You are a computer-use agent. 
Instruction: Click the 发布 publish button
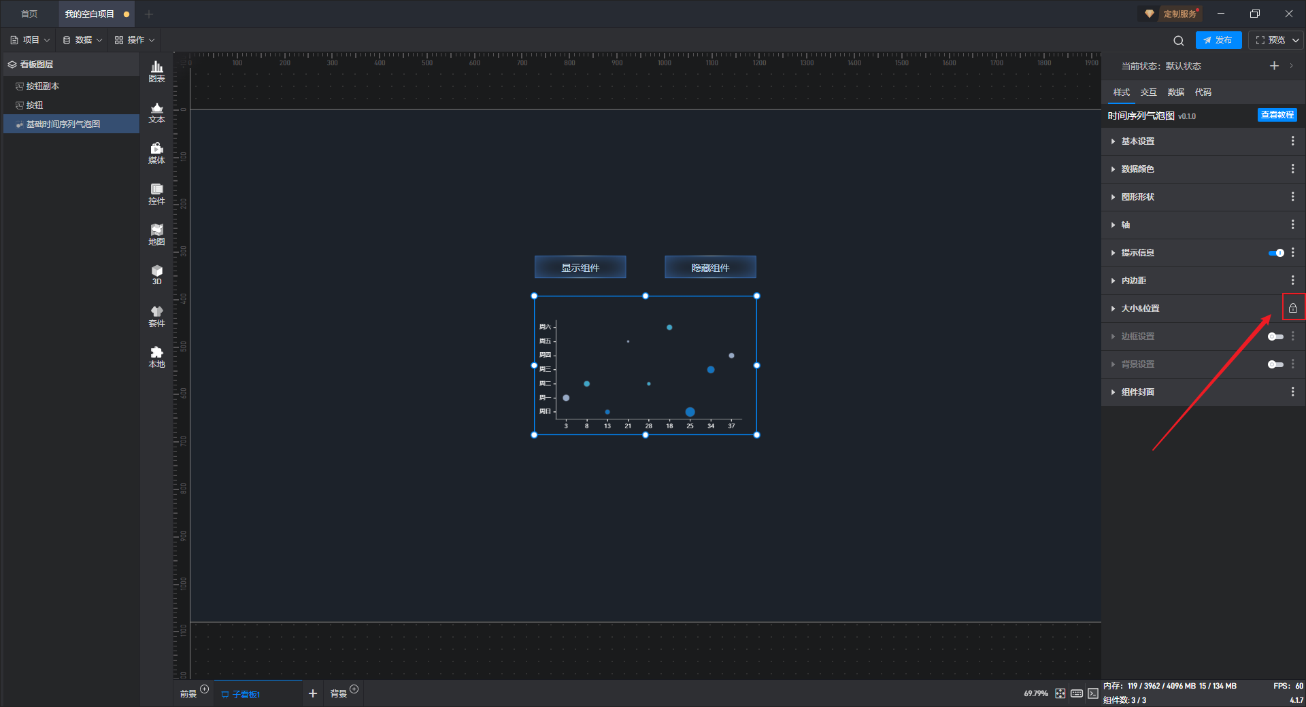coord(1218,40)
